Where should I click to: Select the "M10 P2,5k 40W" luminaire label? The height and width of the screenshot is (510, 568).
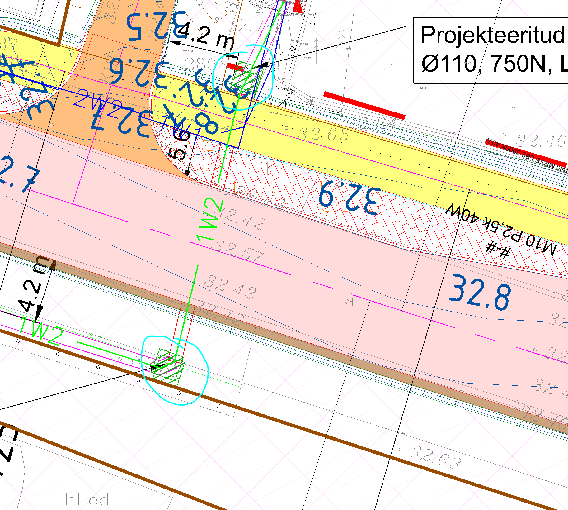[x=501, y=230]
